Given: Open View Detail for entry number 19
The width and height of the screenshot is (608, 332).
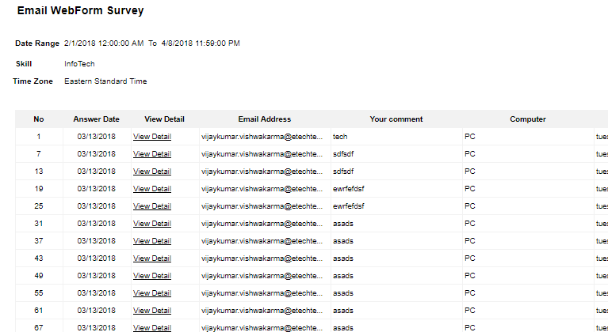Looking at the screenshot, I should pos(151,189).
